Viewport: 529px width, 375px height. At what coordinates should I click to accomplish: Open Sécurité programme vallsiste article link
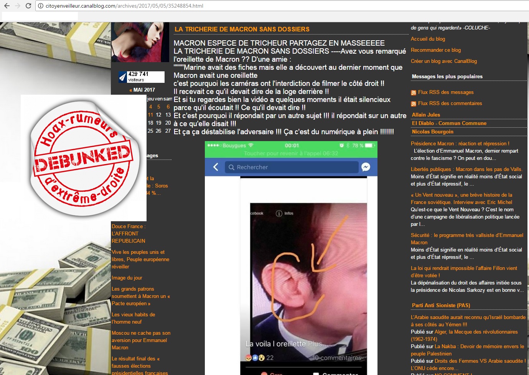(x=467, y=239)
